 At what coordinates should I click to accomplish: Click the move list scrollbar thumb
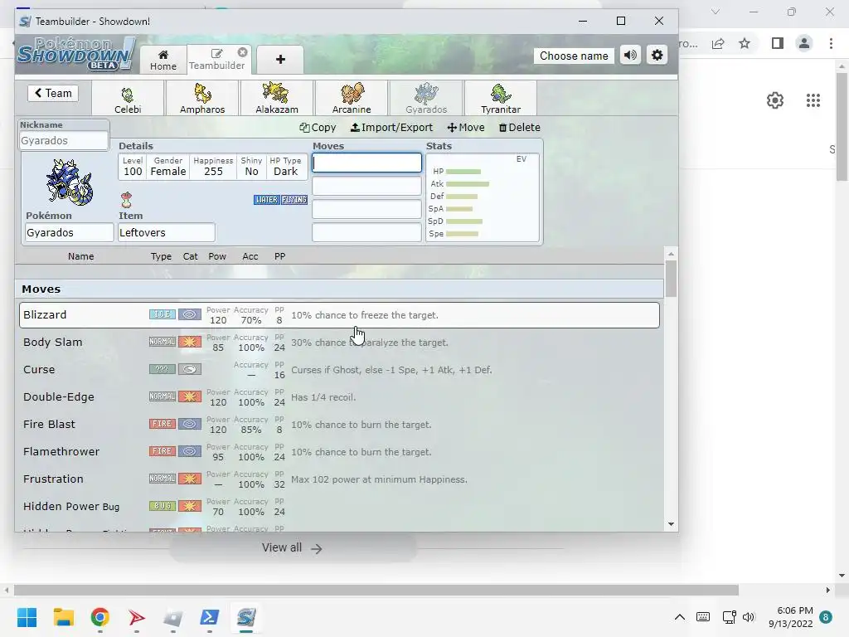tap(671, 279)
